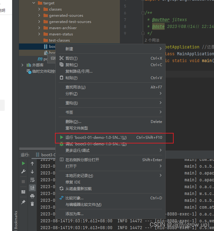The image size is (214, 231).
Task: Open the 新建 submenu arrow
Action: 161,49
